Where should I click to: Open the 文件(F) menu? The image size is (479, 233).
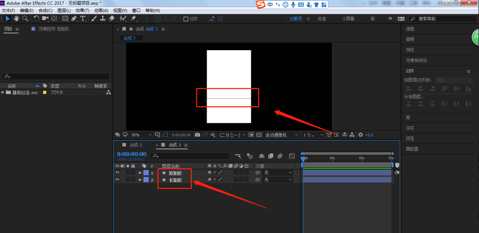click(x=8, y=10)
